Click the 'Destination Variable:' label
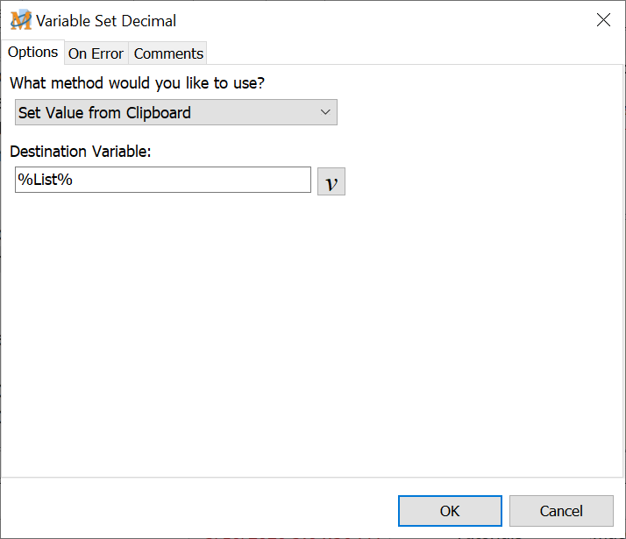This screenshot has height=539, width=626. tap(81, 151)
